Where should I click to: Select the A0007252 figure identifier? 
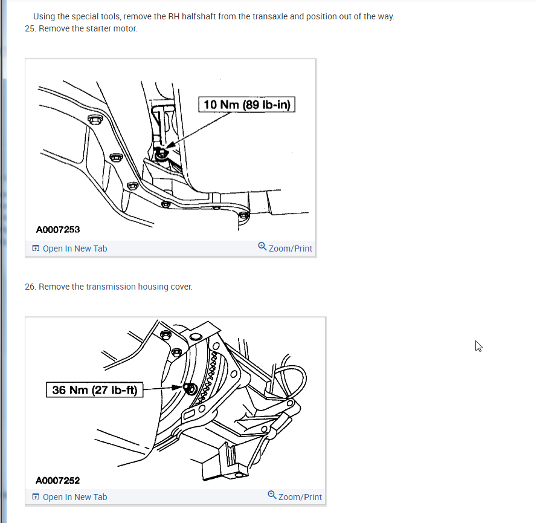[57, 480]
